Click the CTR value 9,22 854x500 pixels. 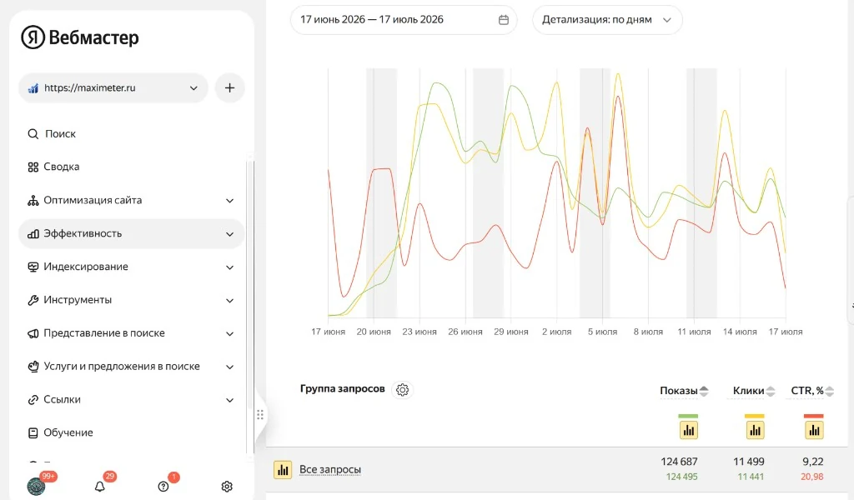pos(812,462)
